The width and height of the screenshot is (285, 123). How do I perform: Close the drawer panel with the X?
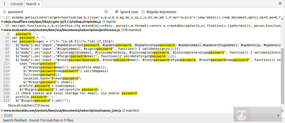pyautogui.click(x=280, y=4)
